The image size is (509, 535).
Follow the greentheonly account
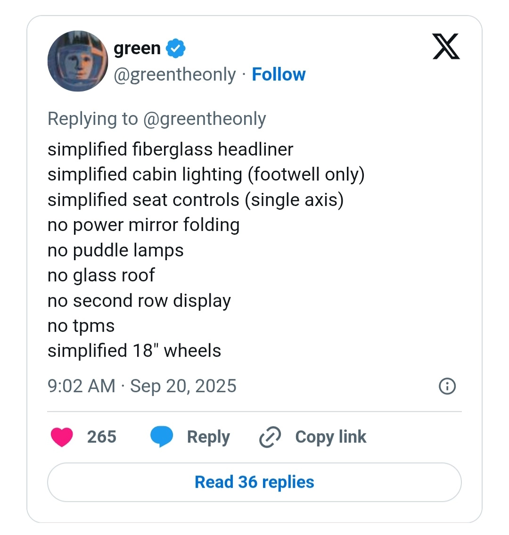(x=279, y=74)
